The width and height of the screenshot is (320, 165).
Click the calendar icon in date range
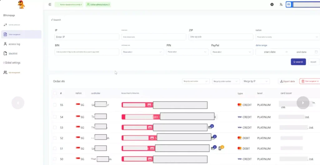point(316,52)
